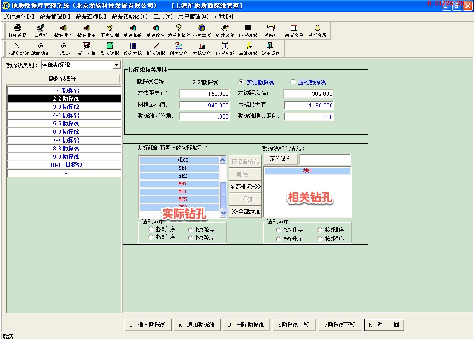Select the 地面钻孔 toolbar icon
Viewport: 475px width, 339px height.
click(41, 48)
